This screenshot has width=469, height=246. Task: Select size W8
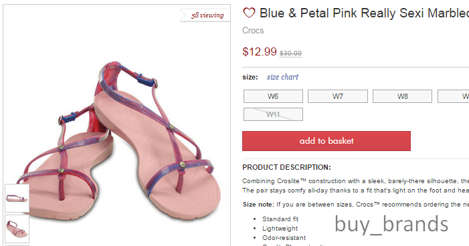[402, 96]
